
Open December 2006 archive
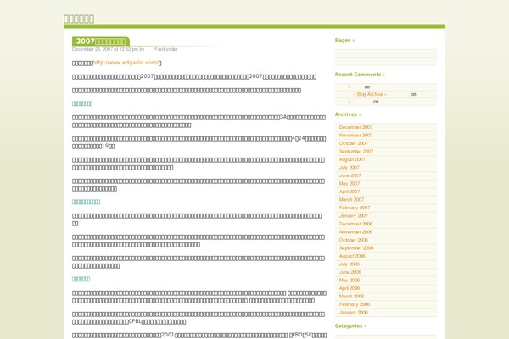pyautogui.click(x=355, y=224)
